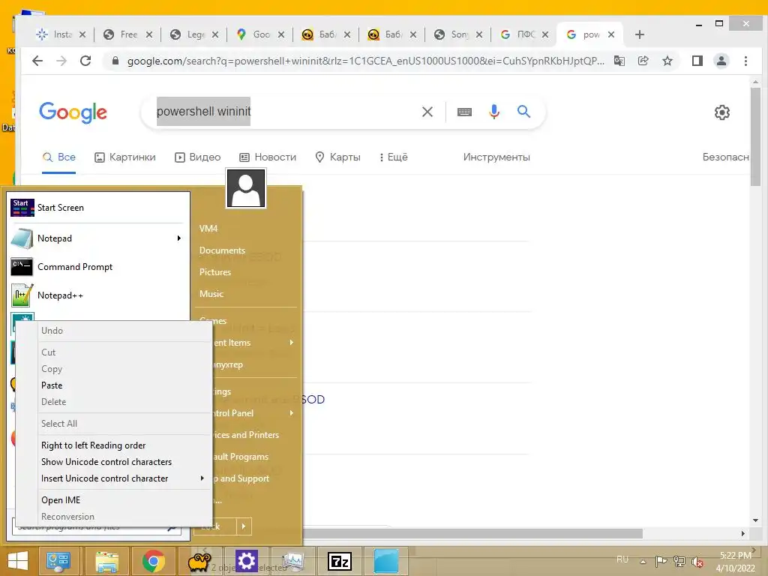Open Devices and Printers in Start menu

tap(246, 435)
